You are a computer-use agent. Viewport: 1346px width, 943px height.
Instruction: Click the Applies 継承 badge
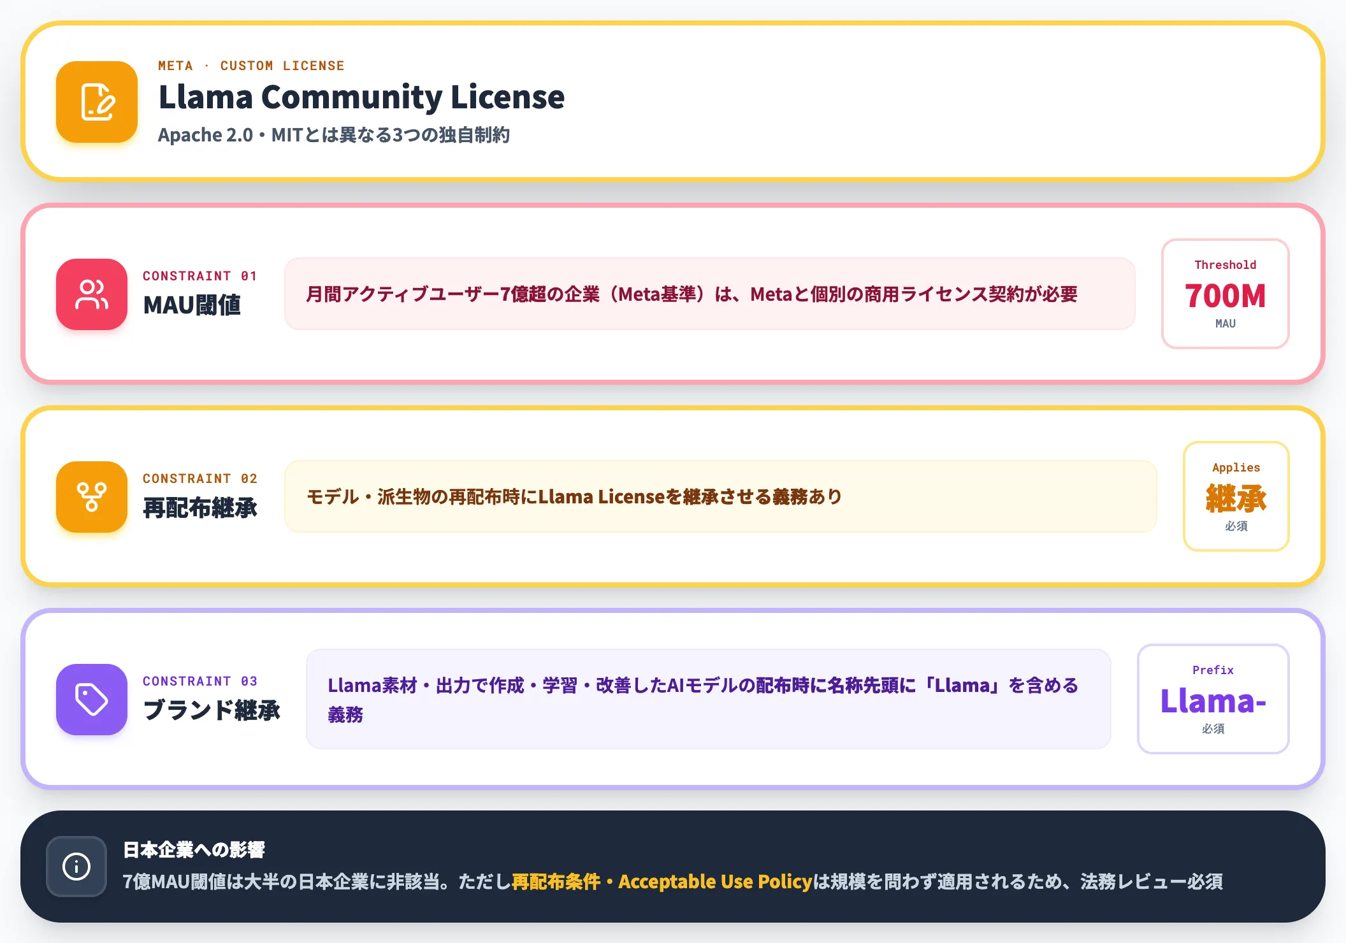click(x=1236, y=496)
